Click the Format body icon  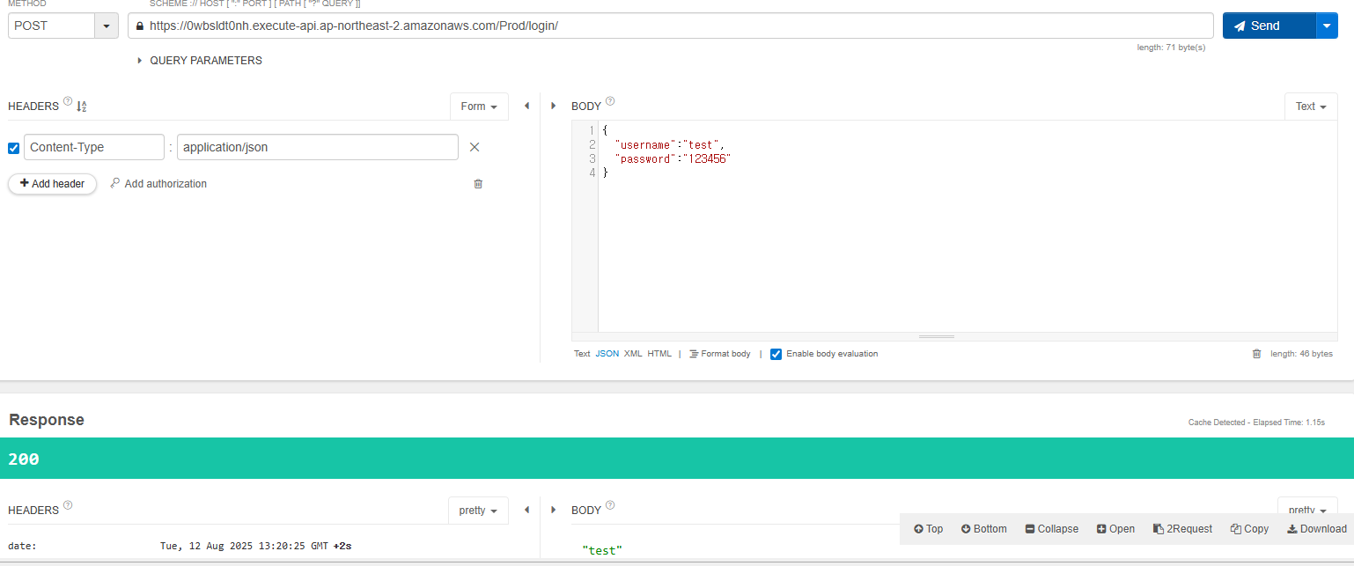tap(694, 354)
